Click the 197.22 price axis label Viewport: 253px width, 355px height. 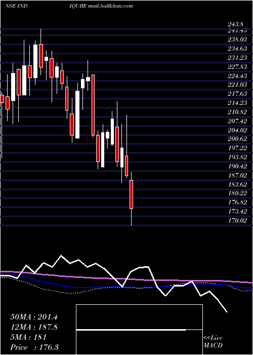pos(237,148)
